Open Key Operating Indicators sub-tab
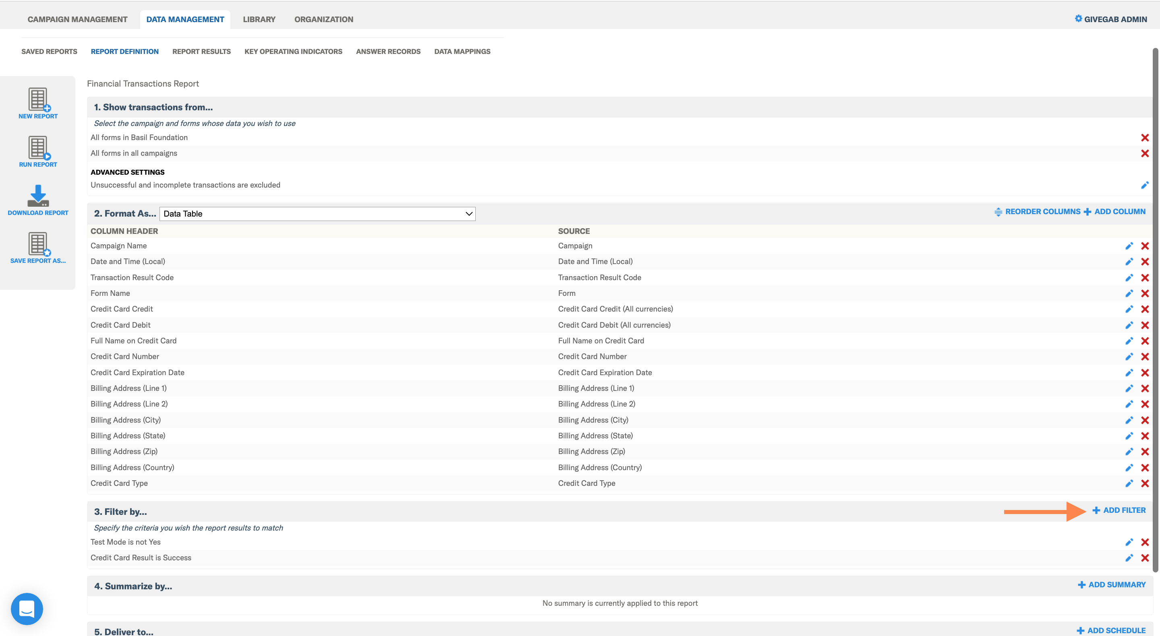1160x636 pixels. pyautogui.click(x=293, y=51)
